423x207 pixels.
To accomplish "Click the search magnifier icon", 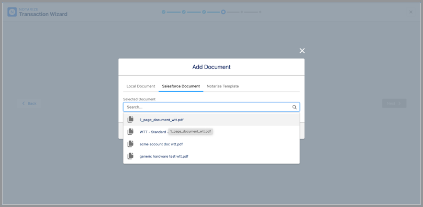I will [294, 107].
